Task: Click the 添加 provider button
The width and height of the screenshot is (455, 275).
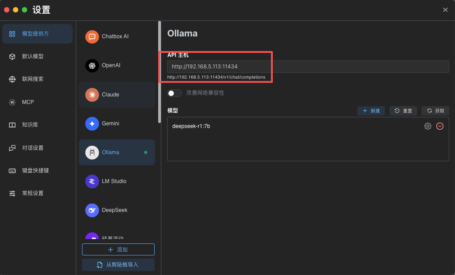Action: (118, 250)
